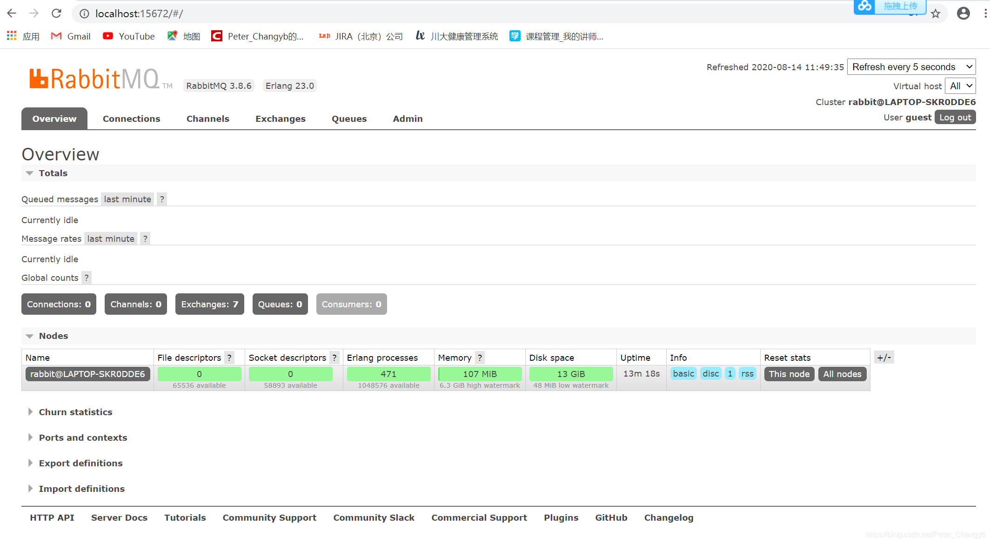This screenshot has height=543, width=990.
Task: Click the help icon next to Memory column
Action: 480,358
